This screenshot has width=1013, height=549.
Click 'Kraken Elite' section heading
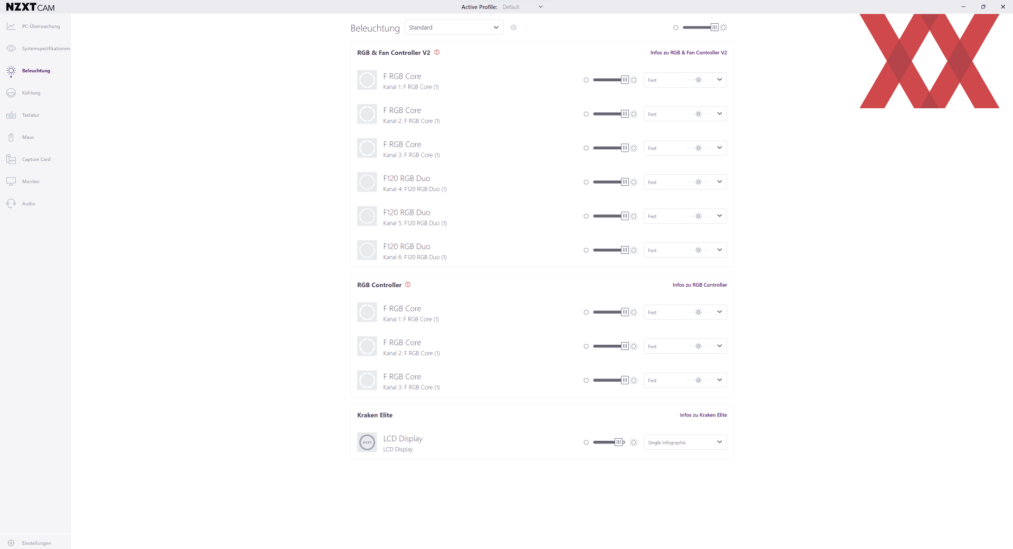pyautogui.click(x=375, y=415)
